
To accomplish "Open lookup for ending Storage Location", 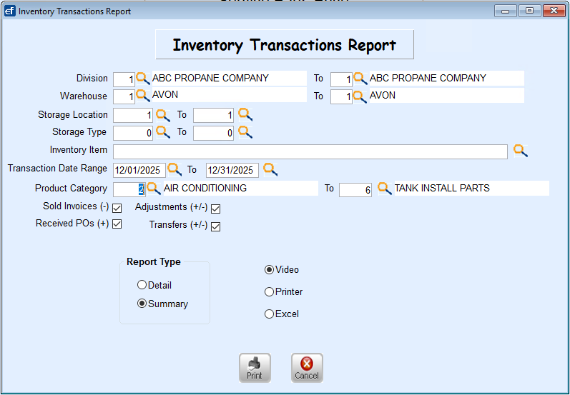I will click(x=245, y=115).
